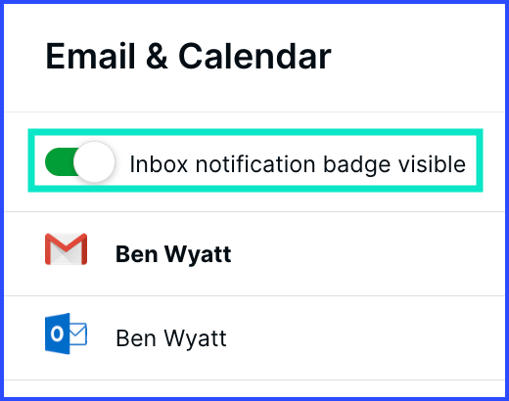Open the Gmail account row
Screen dimensions: 509x401
point(254,254)
